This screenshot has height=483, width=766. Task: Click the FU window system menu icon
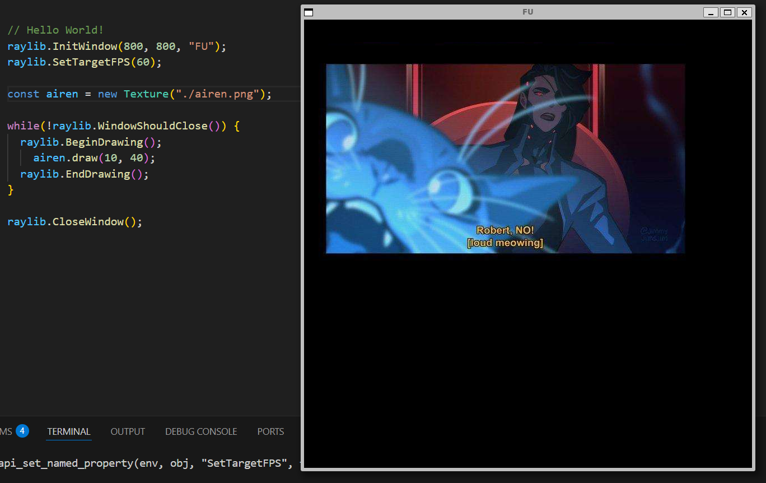[308, 12]
